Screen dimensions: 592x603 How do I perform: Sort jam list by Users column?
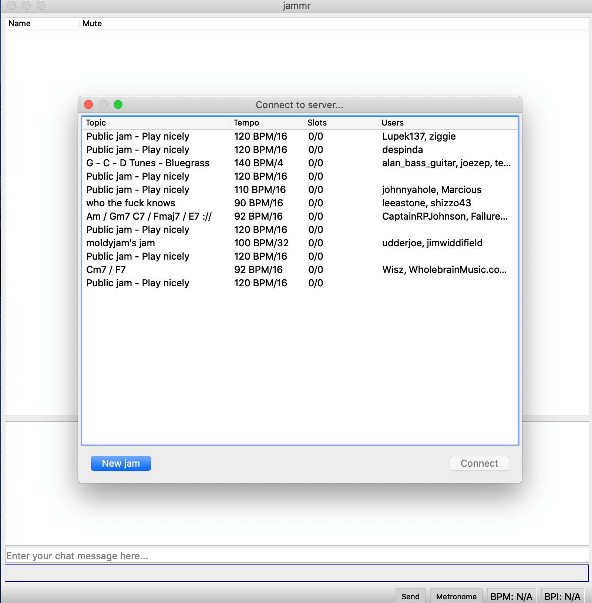point(448,123)
